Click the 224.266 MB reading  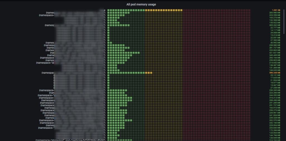click(x=275, y=93)
